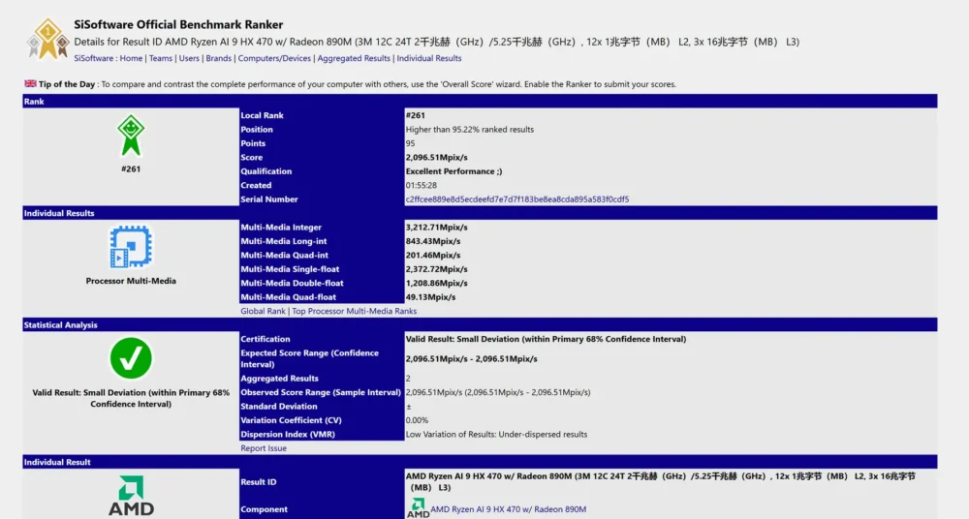Click the Processor Multi-Media chip icon

pyautogui.click(x=131, y=247)
